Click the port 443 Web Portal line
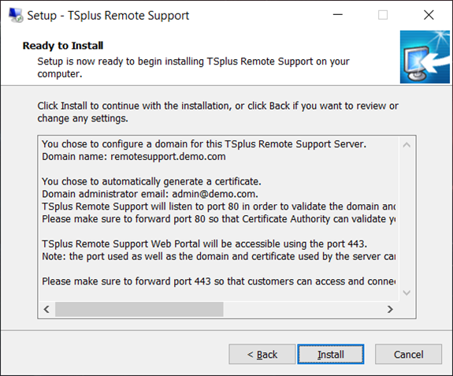The width and height of the screenshot is (453, 376). (x=205, y=244)
